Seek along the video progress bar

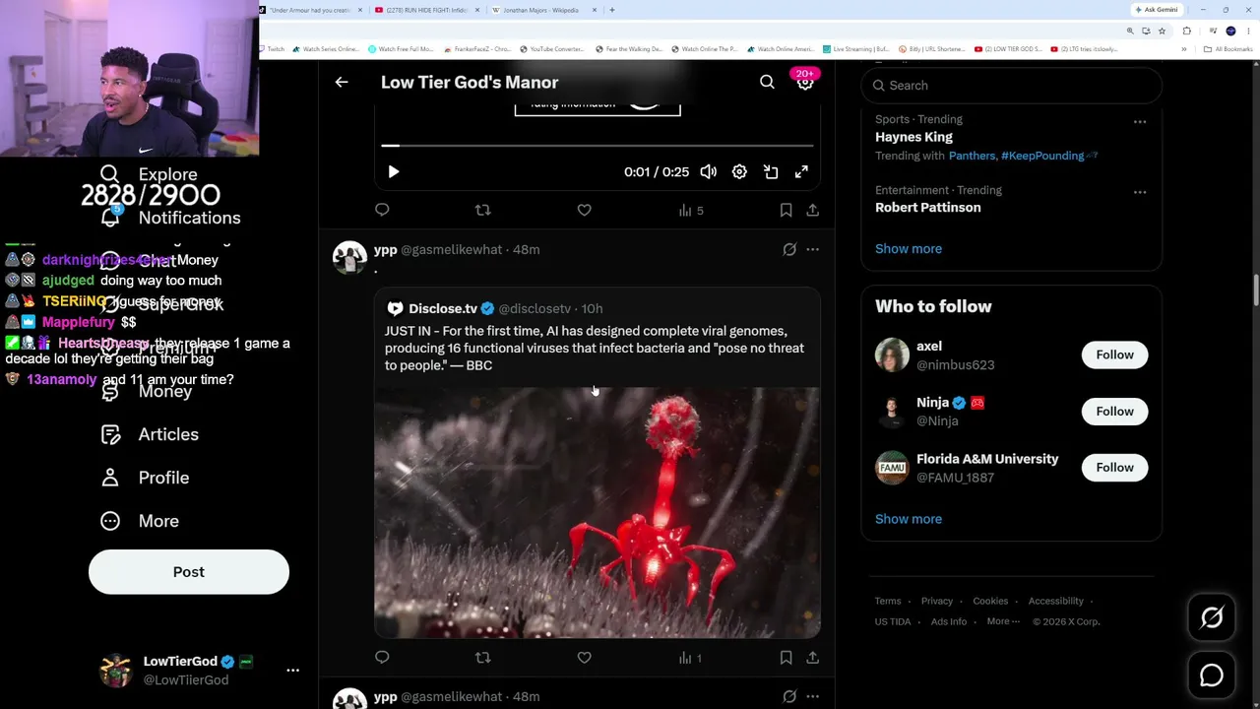click(598, 146)
